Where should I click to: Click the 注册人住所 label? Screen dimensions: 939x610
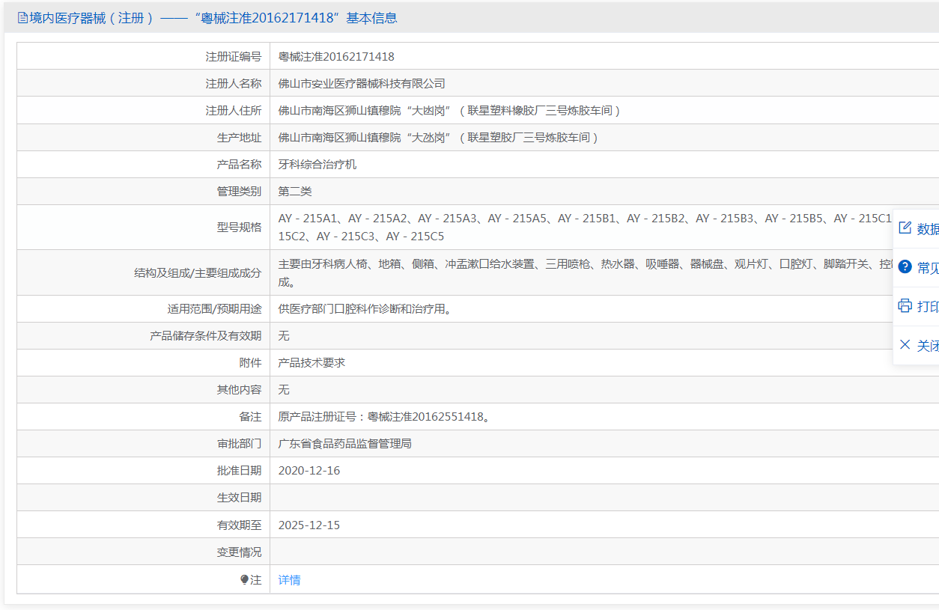234,110
